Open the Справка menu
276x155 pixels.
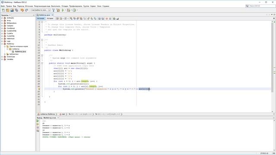(106, 6)
